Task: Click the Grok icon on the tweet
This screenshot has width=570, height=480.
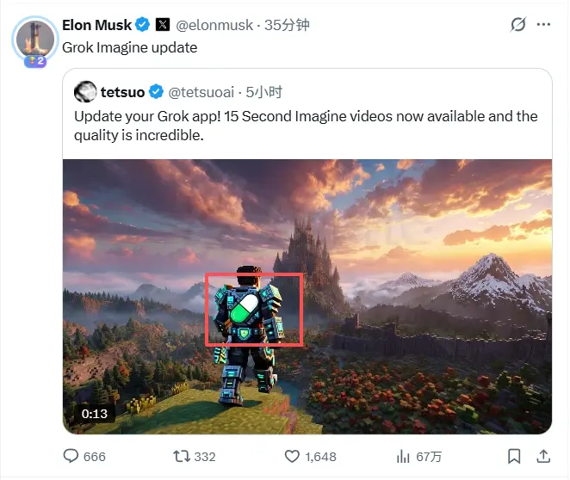Action: click(517, 25)
